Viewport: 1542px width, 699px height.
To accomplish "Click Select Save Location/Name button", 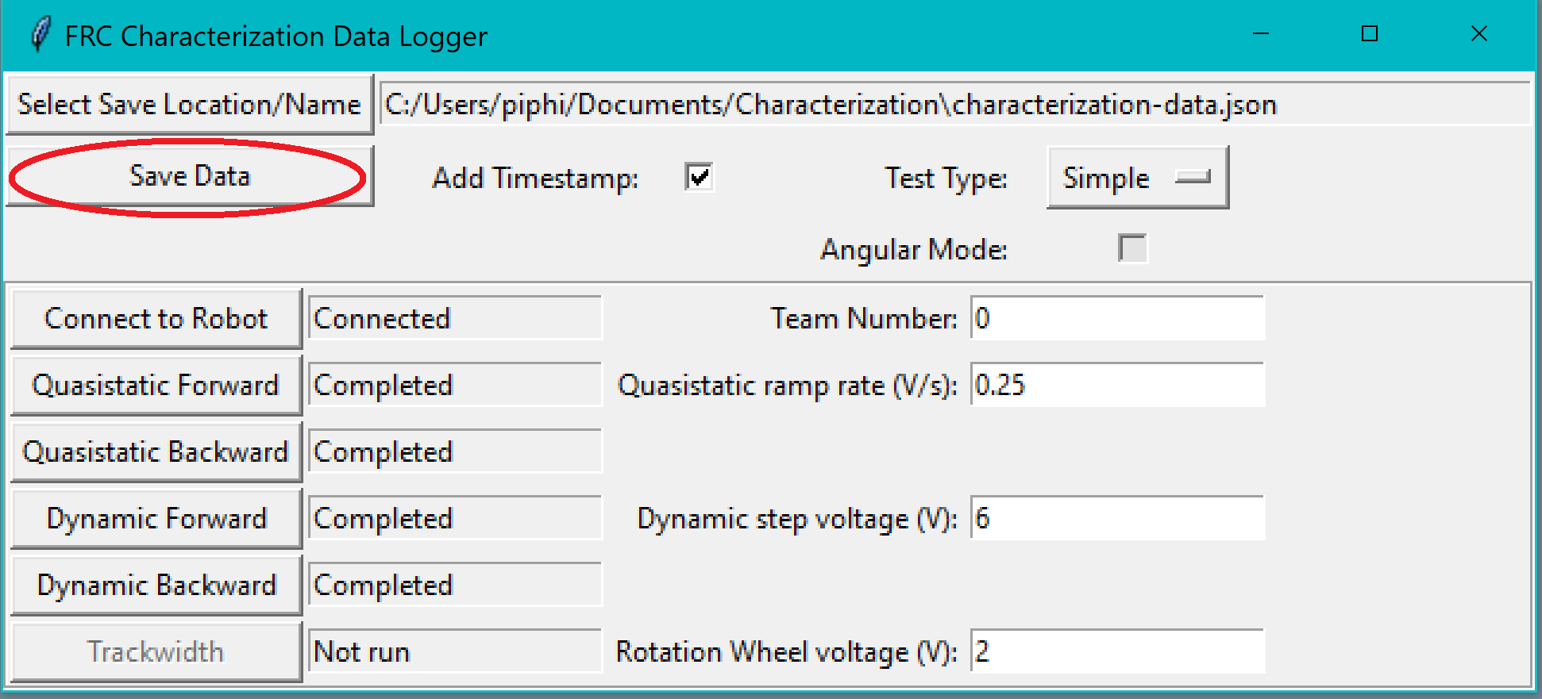I will tap(190, 105).
